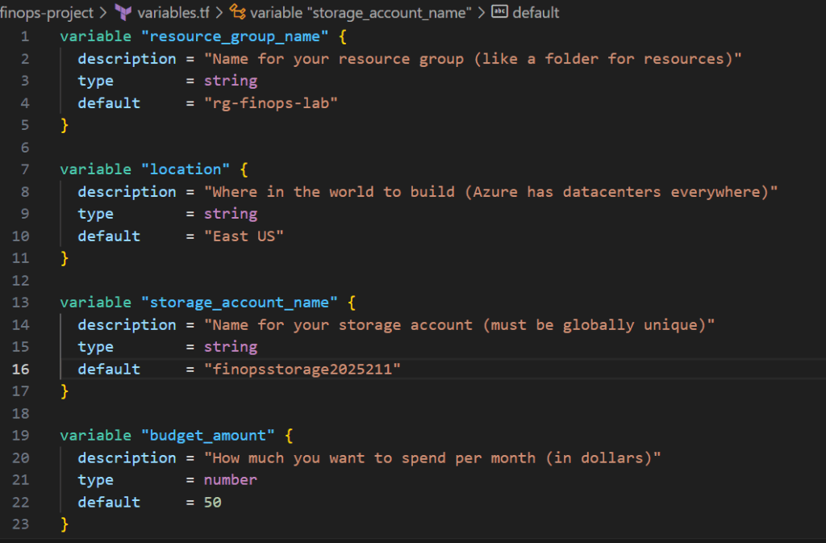Click line number 13 in the gutter
Image resolution: width=826 pixels, height=543 pixels.
click(x=21, y=303)
